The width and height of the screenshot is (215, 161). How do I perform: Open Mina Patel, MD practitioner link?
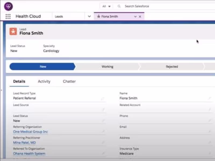[24, 143]
